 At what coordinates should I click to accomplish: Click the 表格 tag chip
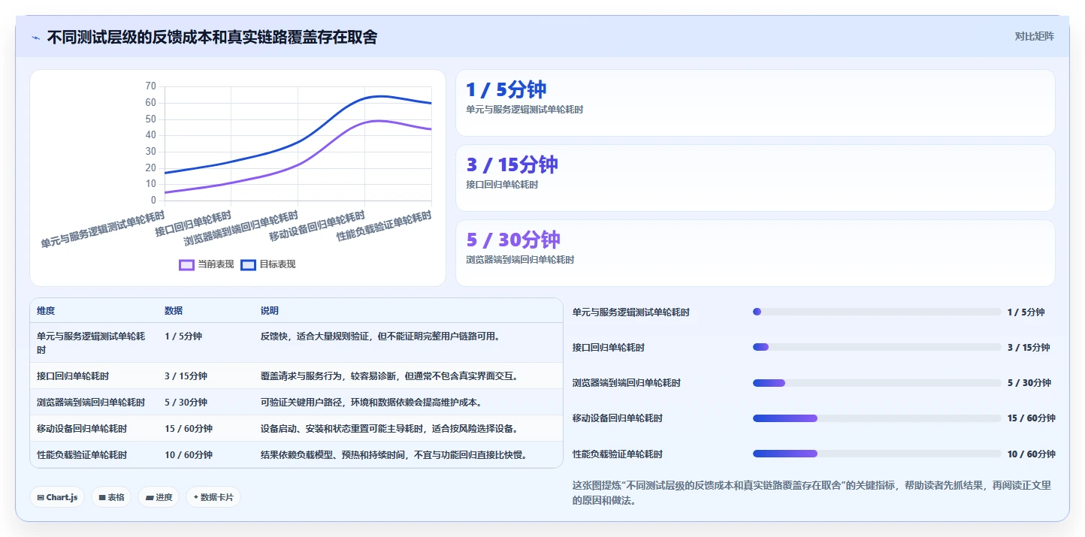click(111, 497)
